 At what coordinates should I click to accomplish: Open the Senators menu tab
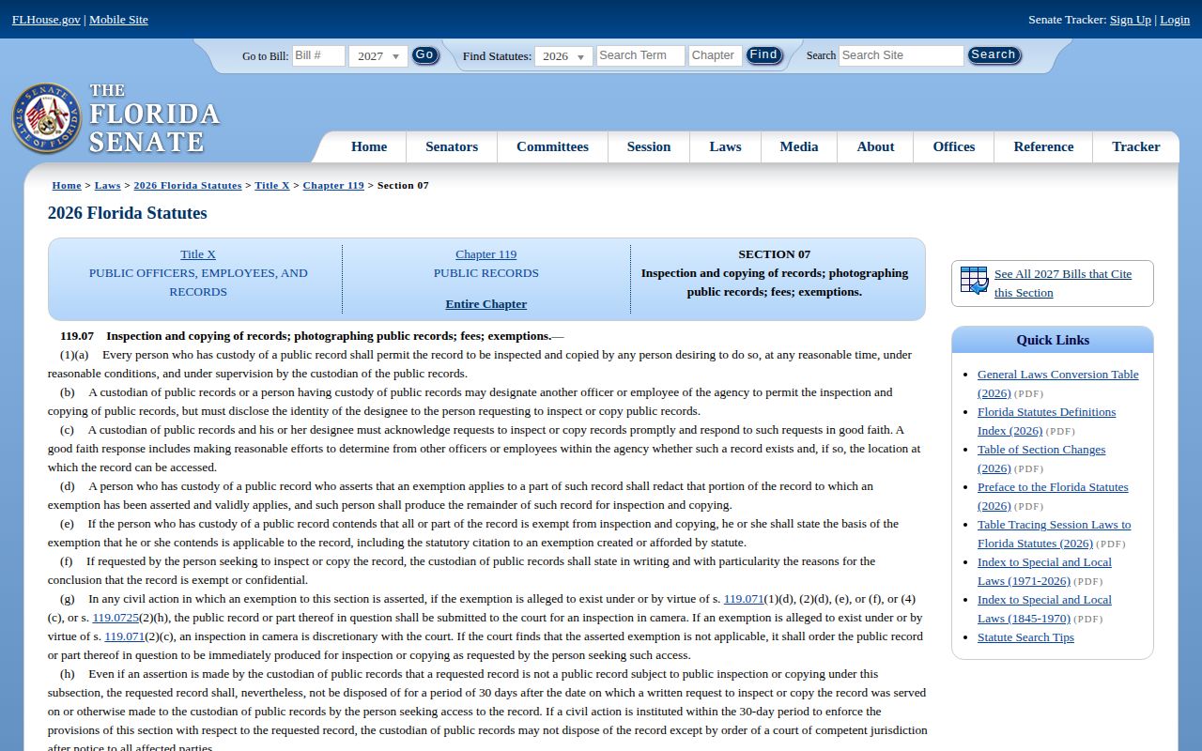[x=452, y=146]
